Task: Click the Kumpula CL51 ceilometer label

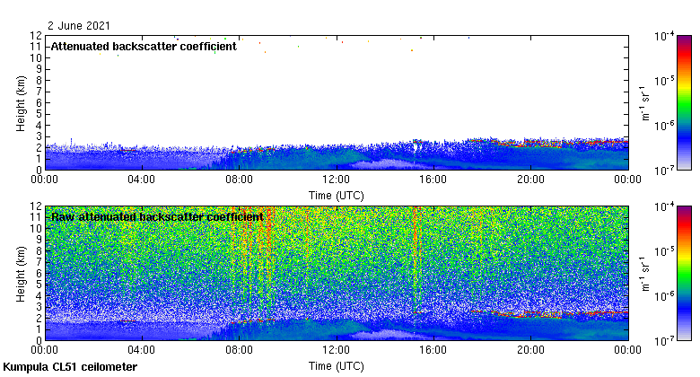Action: click(70, 367)
